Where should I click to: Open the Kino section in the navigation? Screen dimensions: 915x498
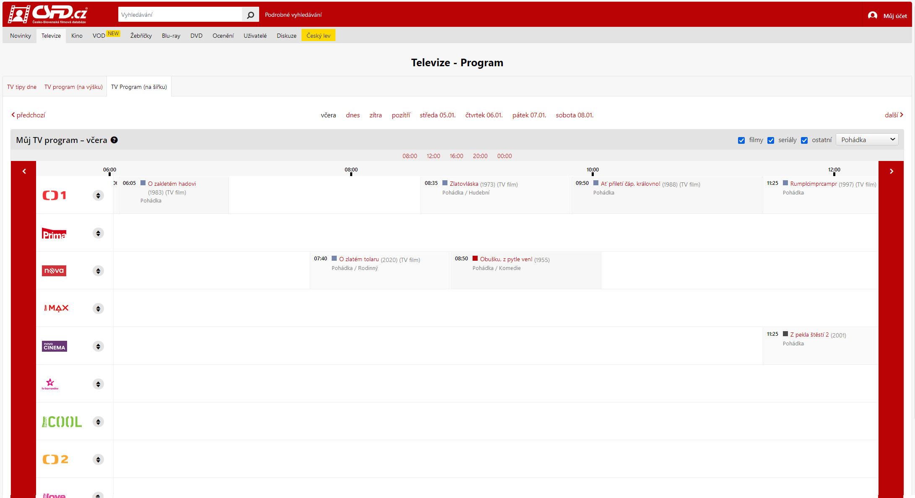tap(77, 36)
